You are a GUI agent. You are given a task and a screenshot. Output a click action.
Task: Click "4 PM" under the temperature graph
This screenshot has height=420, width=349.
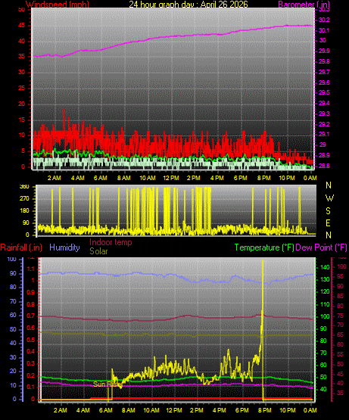coord(220,410)
